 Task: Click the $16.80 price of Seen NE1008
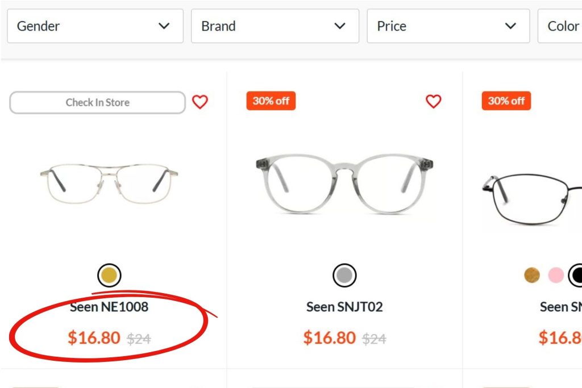93,338
